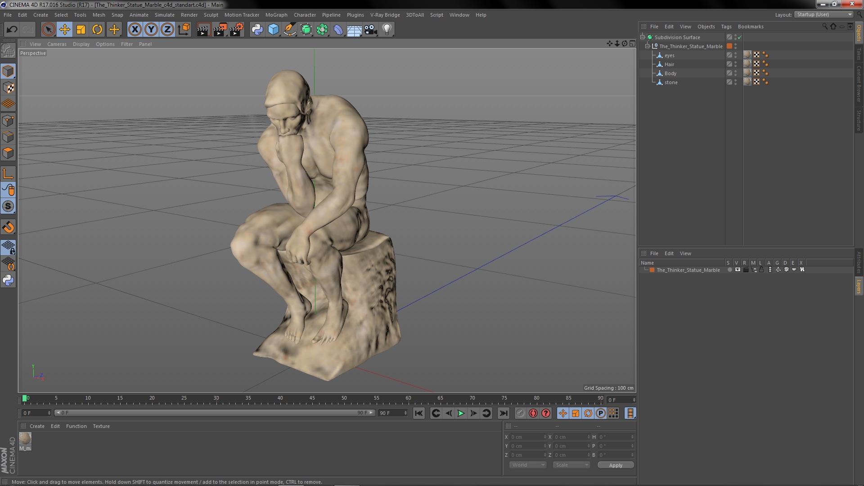
Task: Click the Undo arrow icon
Action: (12, 30)
